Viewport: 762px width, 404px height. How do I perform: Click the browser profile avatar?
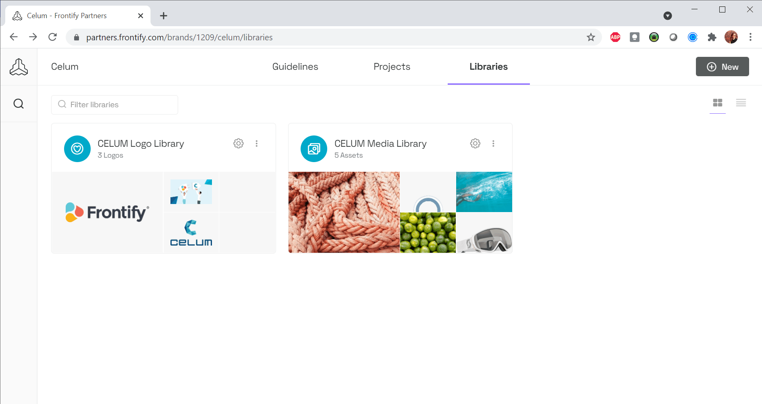[x=731, y=37]
